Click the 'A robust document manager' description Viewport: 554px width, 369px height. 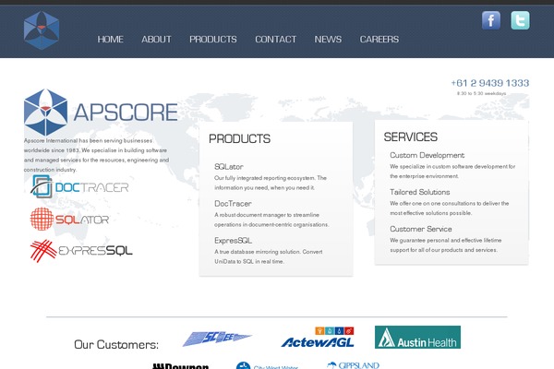pos(271,220)
